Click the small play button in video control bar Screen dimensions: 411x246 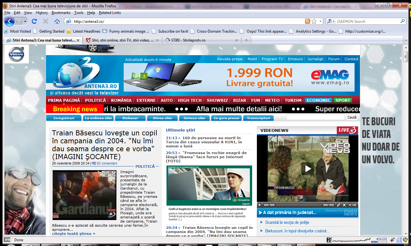coord(260,205)
